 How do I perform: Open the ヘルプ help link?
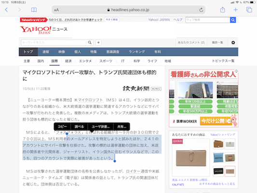178,20
